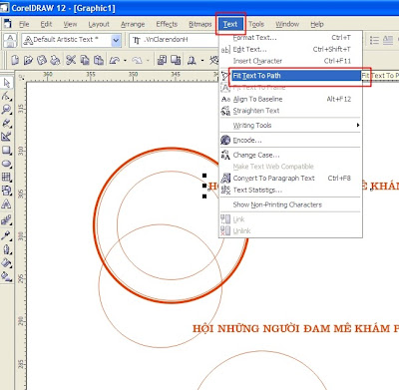Select the Ellipse tool
Screen dimensions: 399x390
[x=7, y=164]
